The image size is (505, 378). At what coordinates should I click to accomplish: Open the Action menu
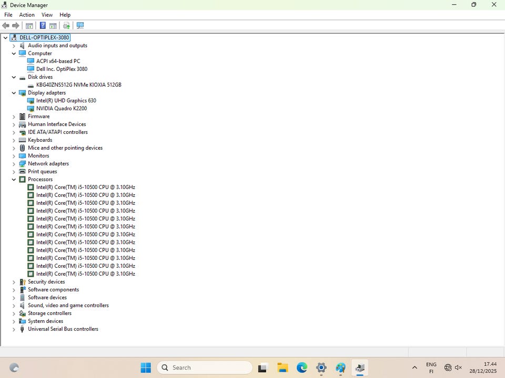pyautogui.click(x=27, y=15)
